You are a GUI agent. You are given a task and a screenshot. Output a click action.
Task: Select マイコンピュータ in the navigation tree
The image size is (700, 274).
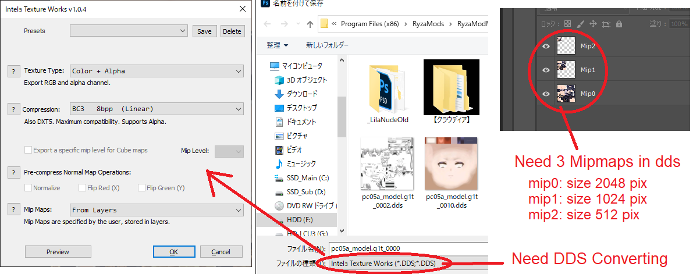(x=302, y=66)
